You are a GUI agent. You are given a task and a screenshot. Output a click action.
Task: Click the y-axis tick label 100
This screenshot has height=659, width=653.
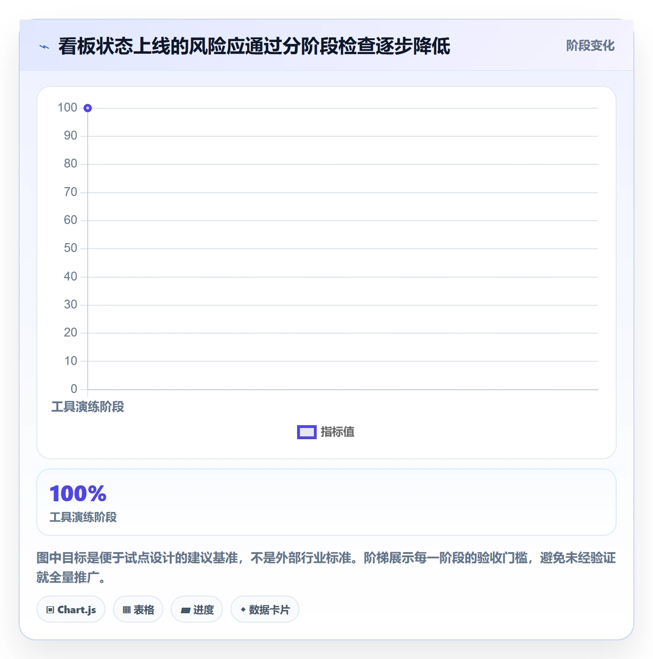(67, 107)
